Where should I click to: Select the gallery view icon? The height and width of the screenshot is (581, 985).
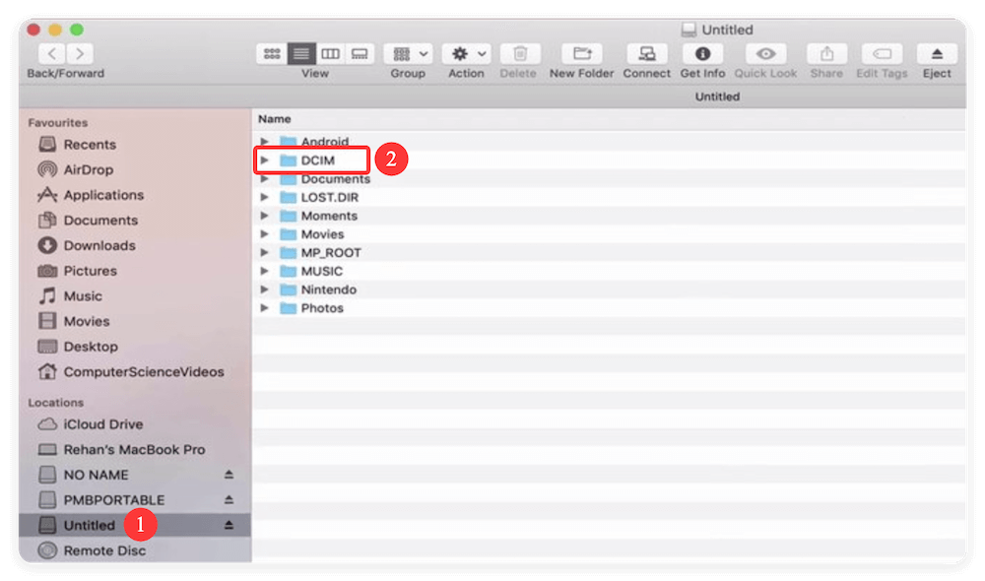click(x=358, y=53)
